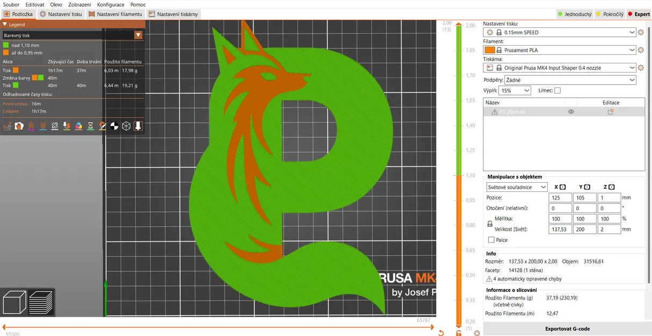This screenshot has height=336, width=652.
Task: Click top thumb of vertical layer slider
Action: coord(459,24)
